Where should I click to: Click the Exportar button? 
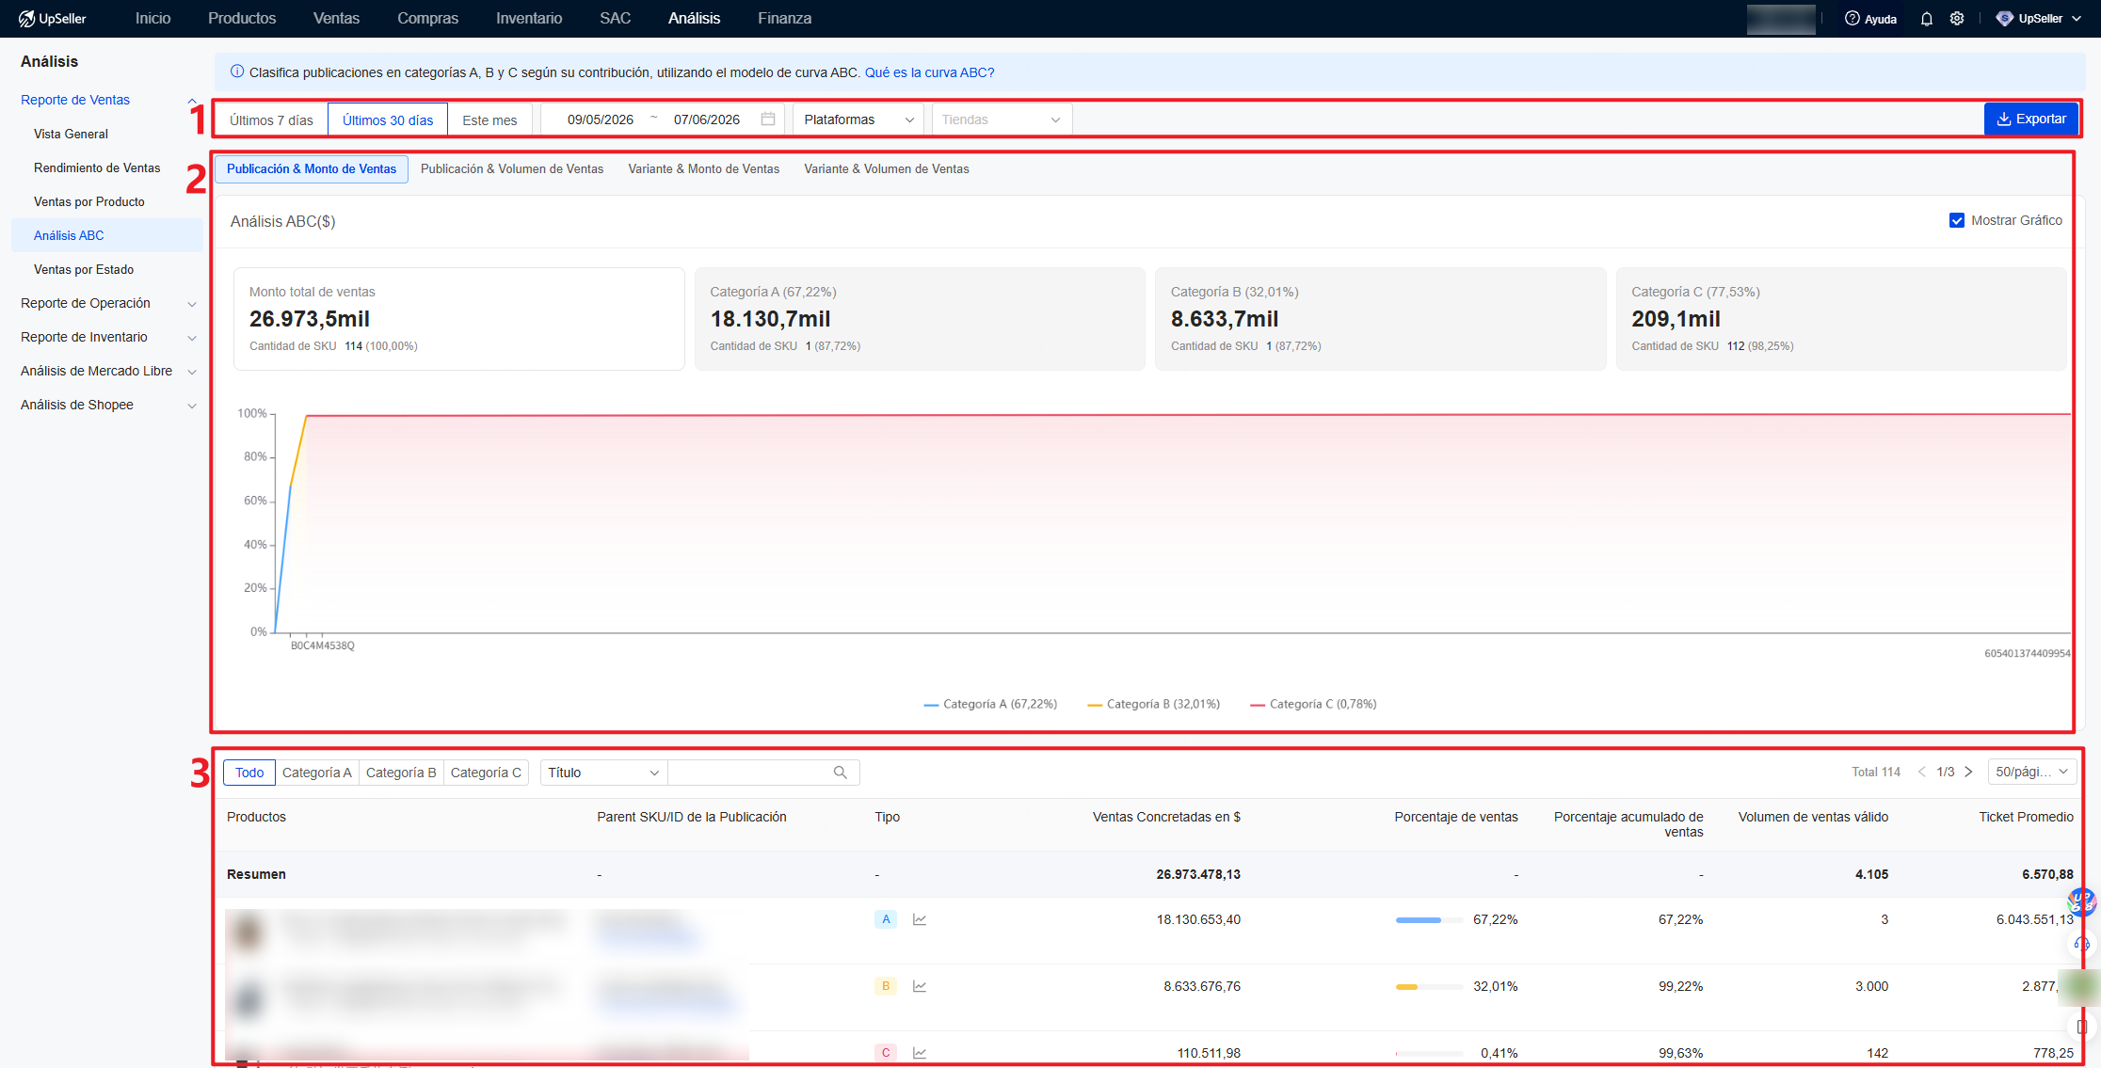click(x=2031, y=119)
